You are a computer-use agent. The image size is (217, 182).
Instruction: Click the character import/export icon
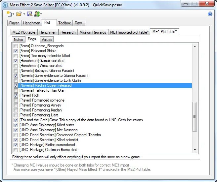coord(37,14)
